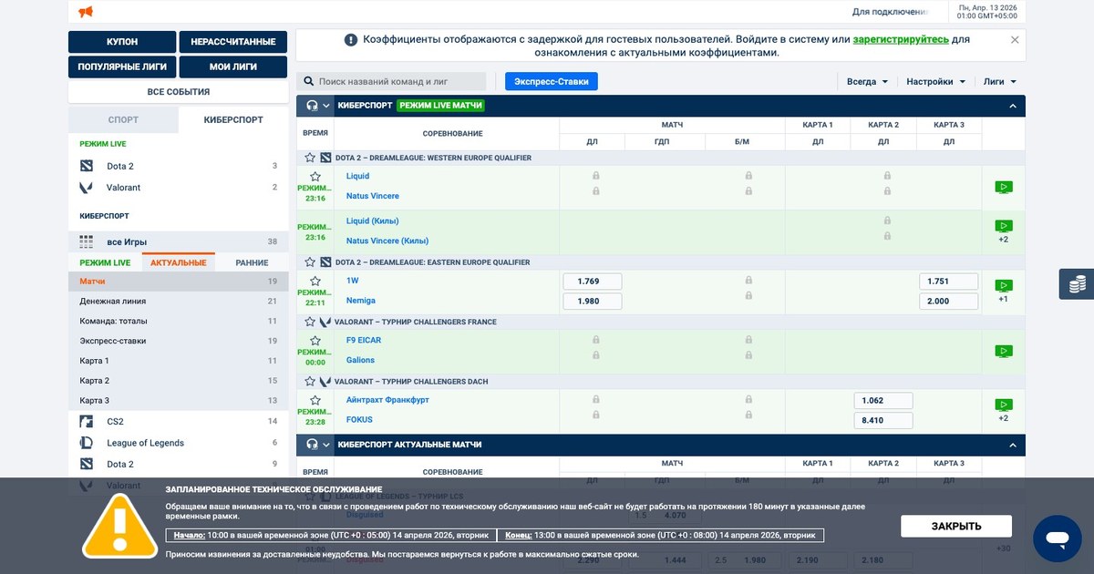Screen dimensions: 1094x574
Task: Select the Ранние sub-tab
Action: [x=252, y=262]
